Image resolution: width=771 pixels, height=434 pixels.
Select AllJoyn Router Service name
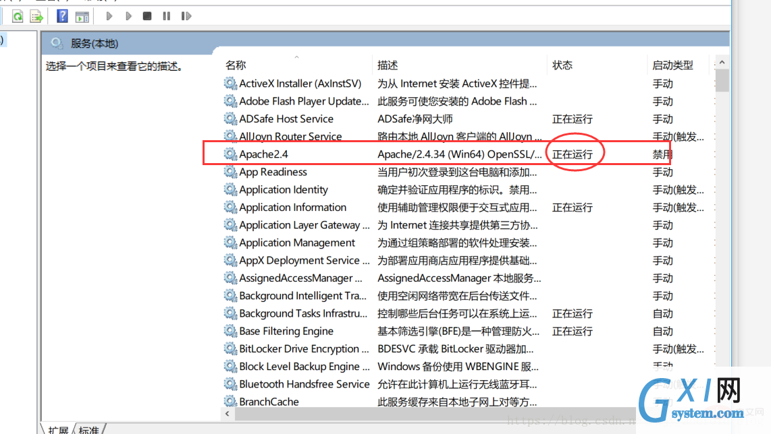click(290, 136)
